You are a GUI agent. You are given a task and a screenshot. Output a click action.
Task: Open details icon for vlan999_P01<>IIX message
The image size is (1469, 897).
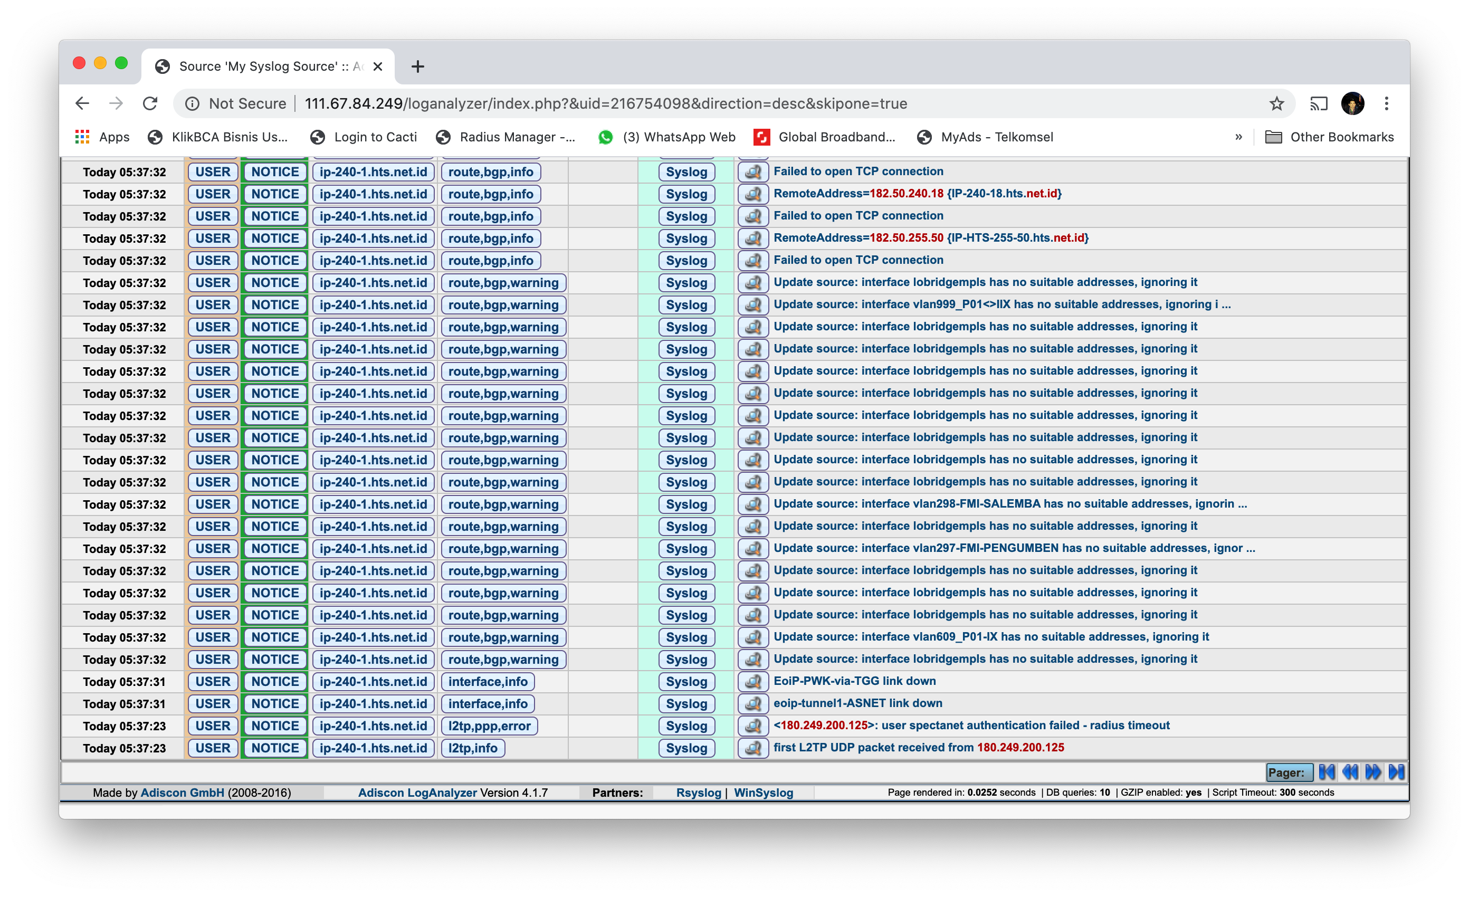tap(753, 305)
